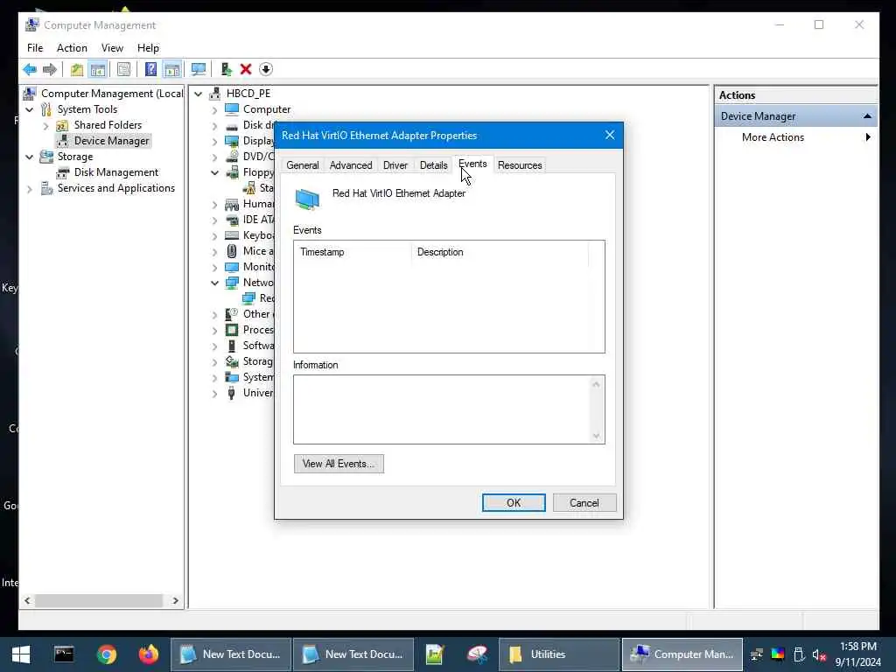The image size is (896, 672).
Task: Switch to the Driver tab
Action: 395,165
